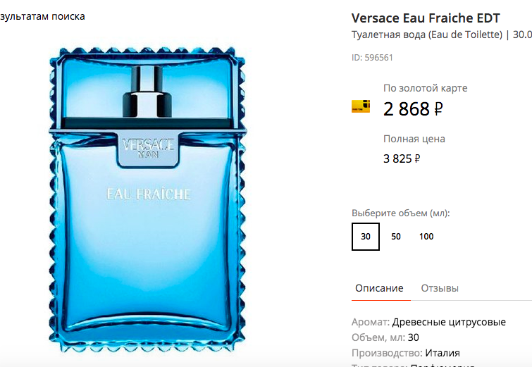This screenshot has width=532, height=367.
Task: Select the 100 ml volume option
Action: click(x=426, y=237)
